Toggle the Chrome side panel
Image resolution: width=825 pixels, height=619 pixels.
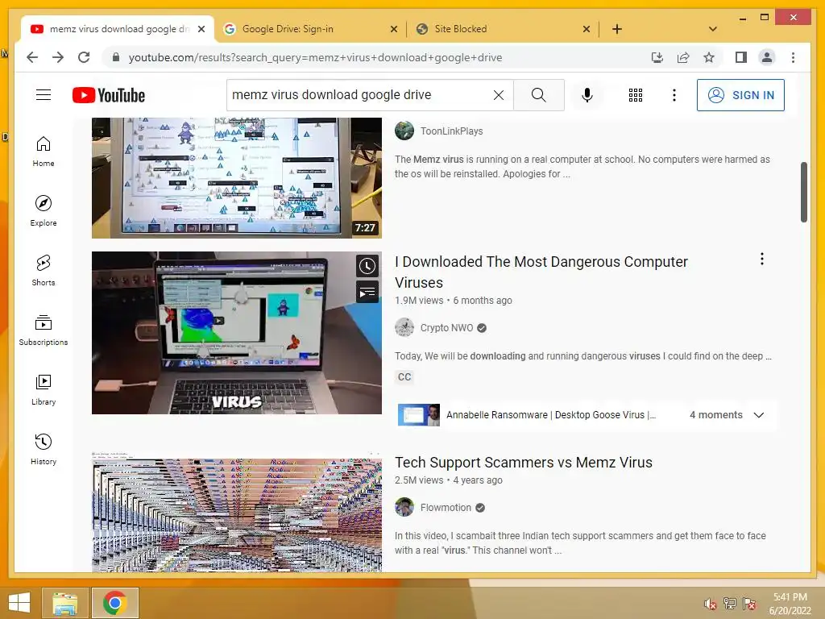coord(741,57)
